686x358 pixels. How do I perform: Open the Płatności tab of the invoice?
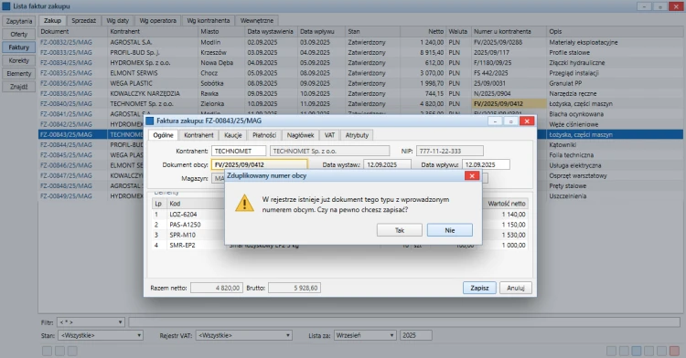tap(264, 135)
